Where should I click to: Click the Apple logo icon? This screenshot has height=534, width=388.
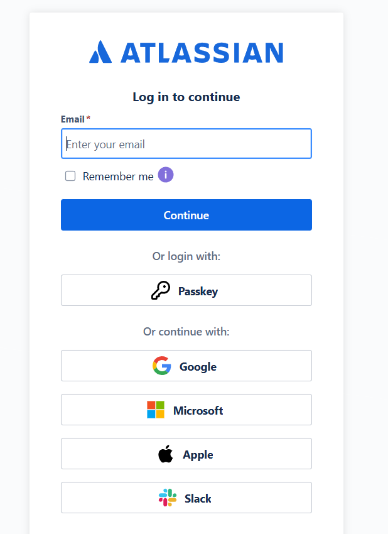coord(164,454)
